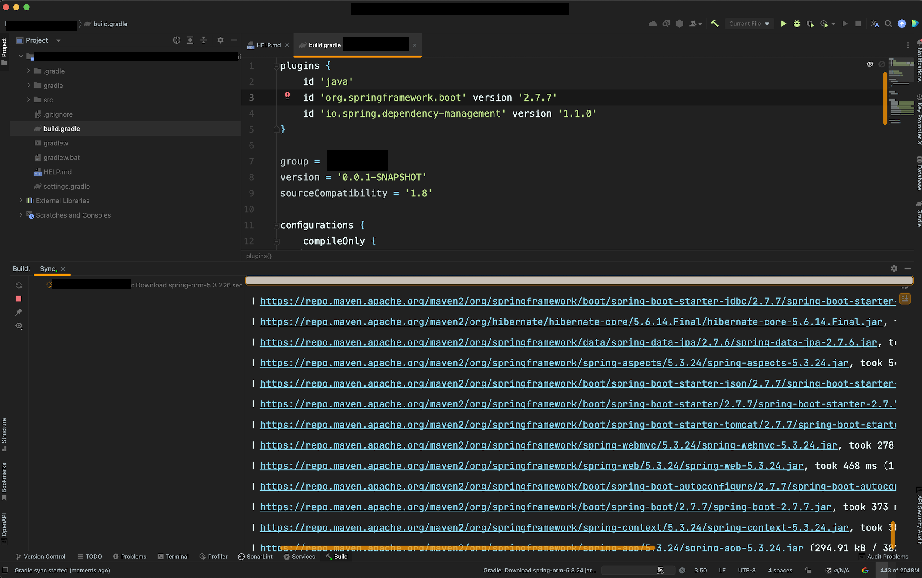The height and width of the screenshot is (578, 922).
Task: Click the green Run button
Action: coord(783,24)
